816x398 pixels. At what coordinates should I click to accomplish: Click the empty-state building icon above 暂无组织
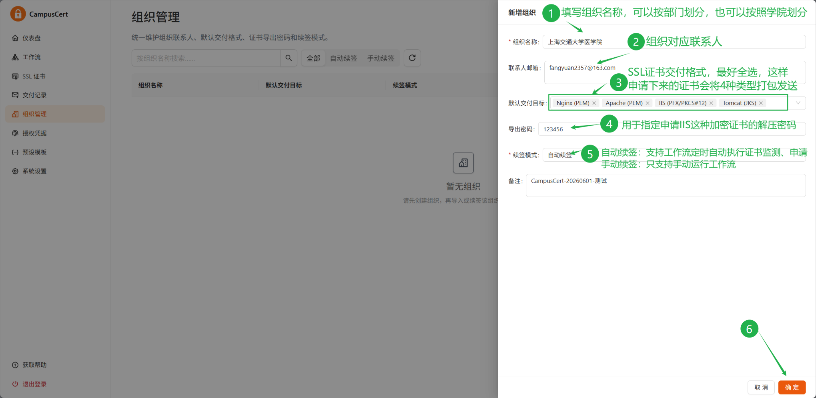point(463,163)
